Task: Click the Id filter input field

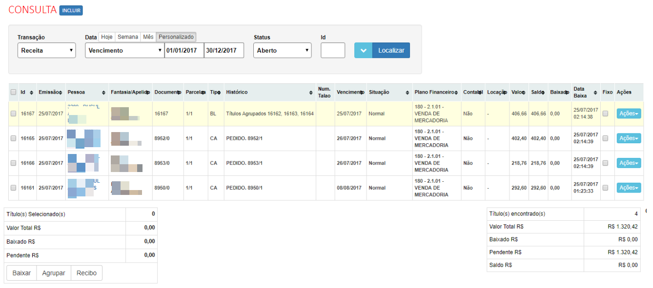Action: tap(333, 50)
